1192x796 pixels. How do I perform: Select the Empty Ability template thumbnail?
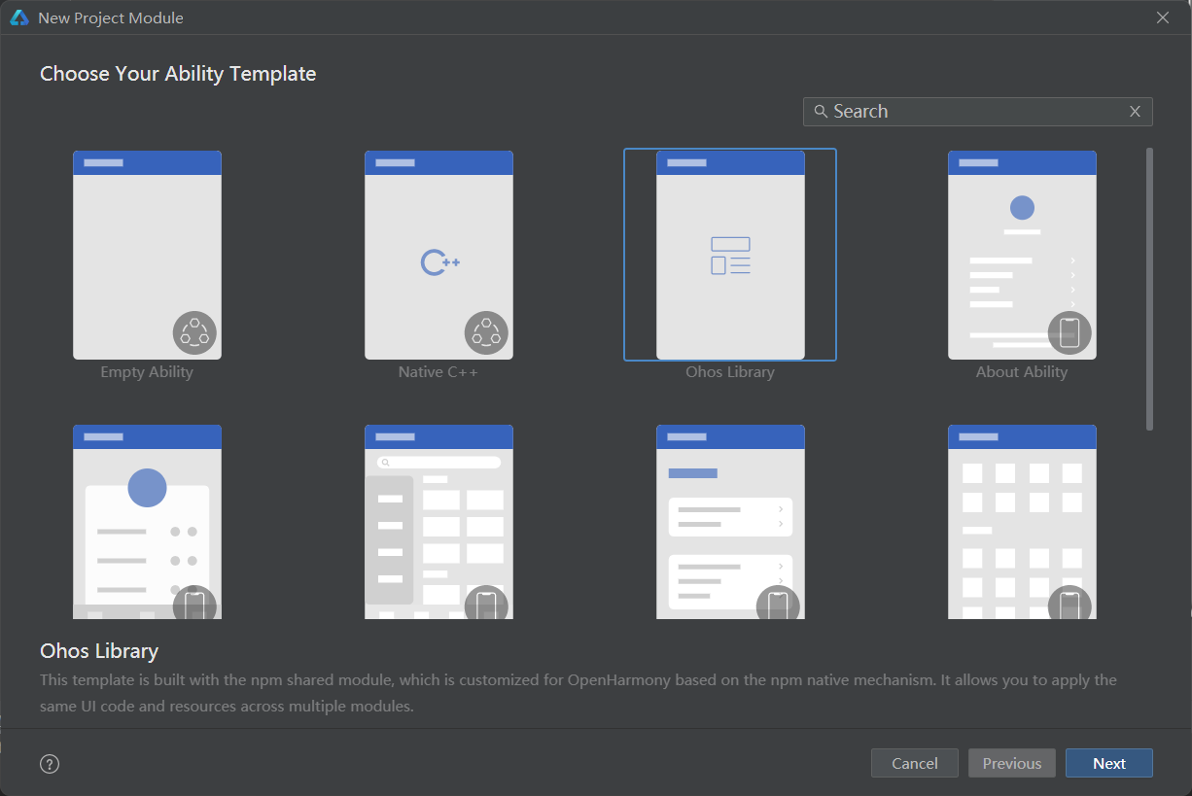tap(147, 255)
